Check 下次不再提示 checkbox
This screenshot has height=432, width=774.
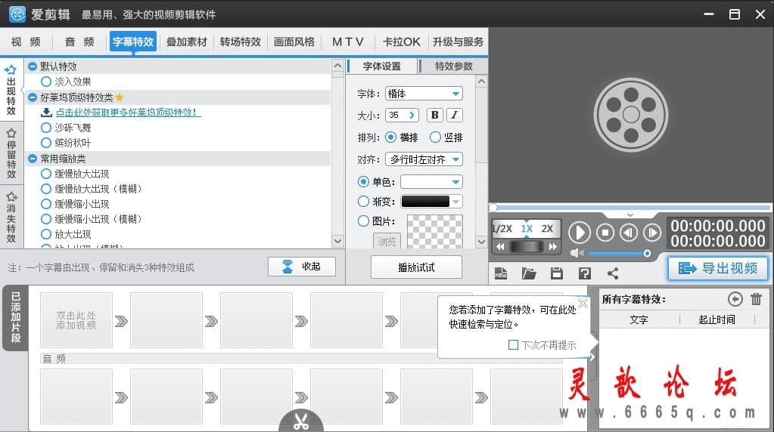[x=514, y=345]
